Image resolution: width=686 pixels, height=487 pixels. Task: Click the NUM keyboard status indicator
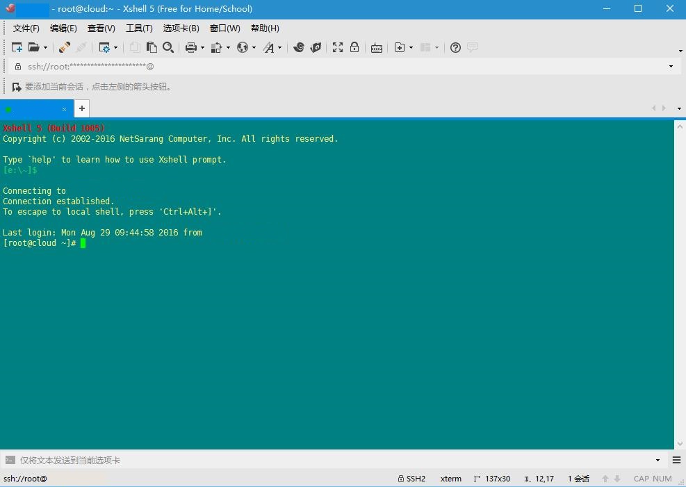coord(662,479)
